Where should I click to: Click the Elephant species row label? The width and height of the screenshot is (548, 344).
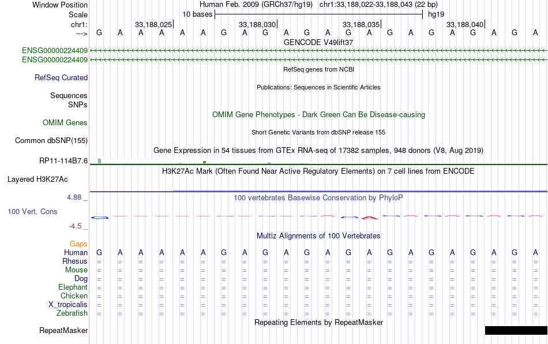73,287
